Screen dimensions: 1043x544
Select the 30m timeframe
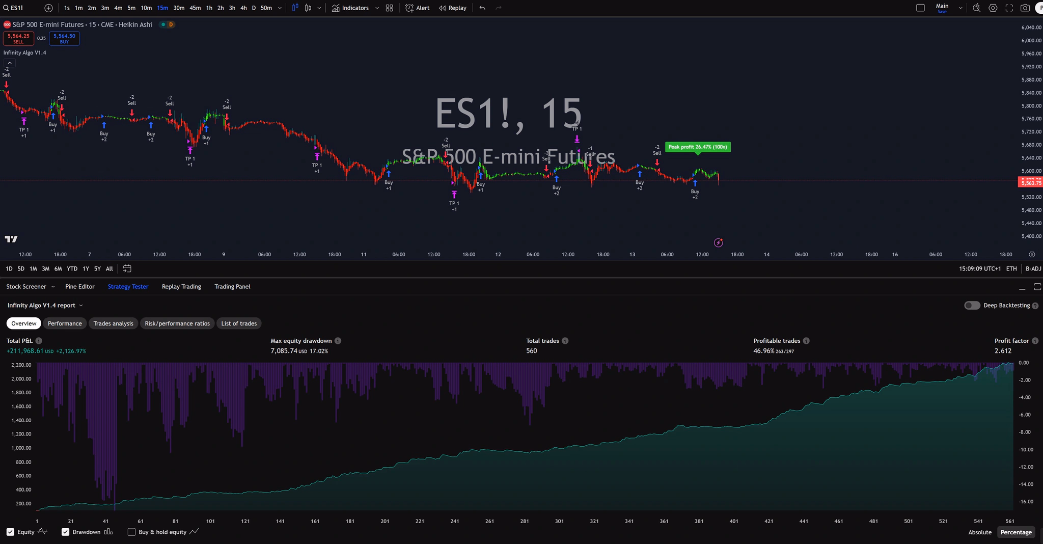(179, 8)
